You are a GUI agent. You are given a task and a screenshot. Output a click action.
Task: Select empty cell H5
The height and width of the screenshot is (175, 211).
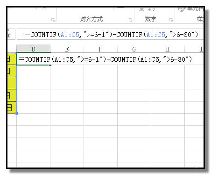(168, 107)
